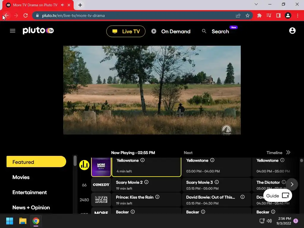Select channel number 66
304x228 pixels.
click(x=84, y=185)
